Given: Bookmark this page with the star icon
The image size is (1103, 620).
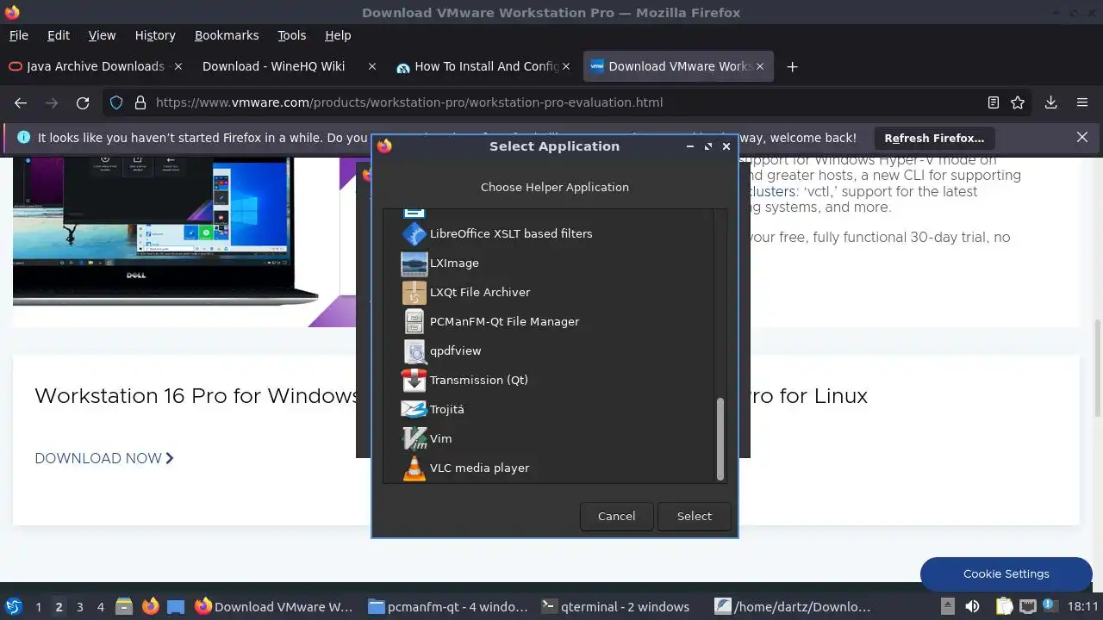Looking at the screenshot, I should (x=1018, y=102).
